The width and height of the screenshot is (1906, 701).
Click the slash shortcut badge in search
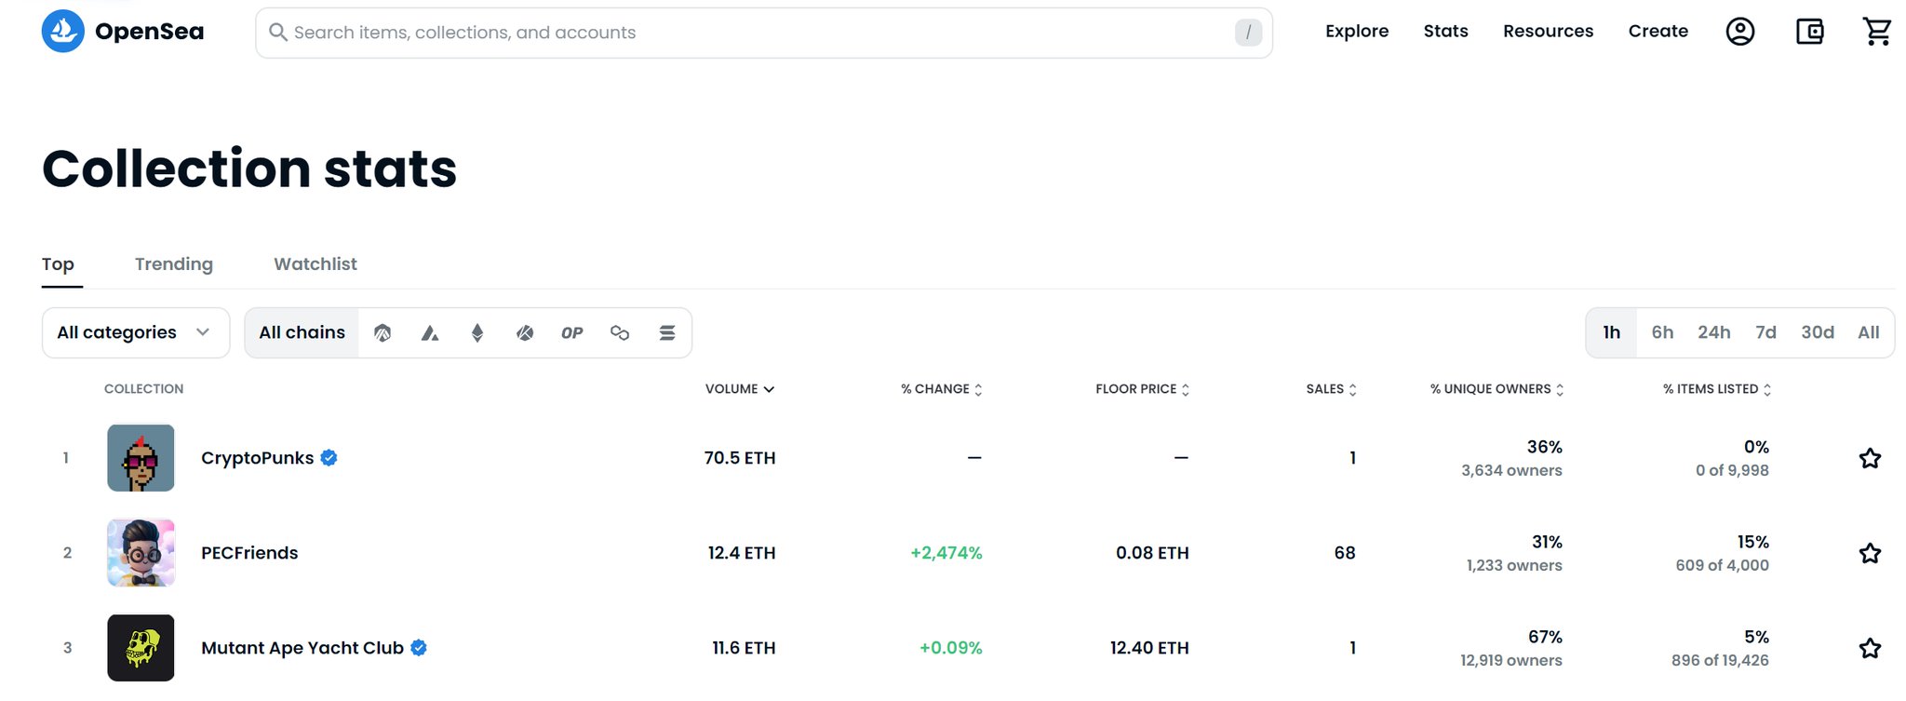pyautogui.click(x=1248, y=33)
